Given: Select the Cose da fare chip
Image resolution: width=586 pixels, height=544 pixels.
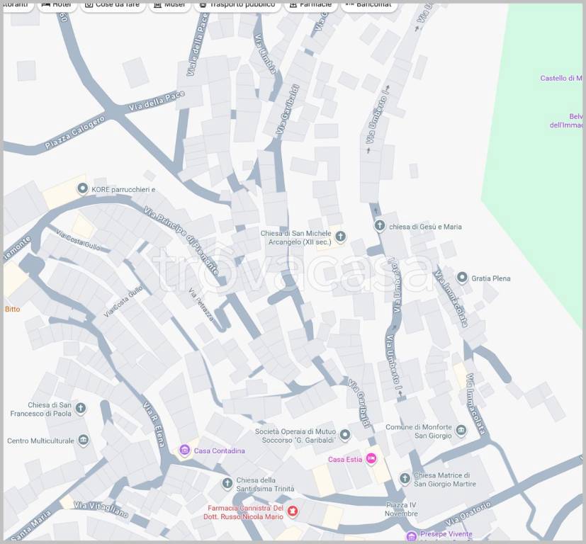Looking at the screenshot, I should coord(113,5).
